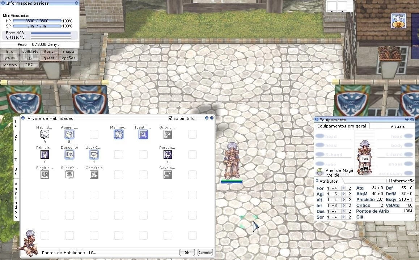Image resolution: width=419 pixels, height=260 pixels.
Task: Raise the Sor attribute with its arrow
Action: click(344, 217)
